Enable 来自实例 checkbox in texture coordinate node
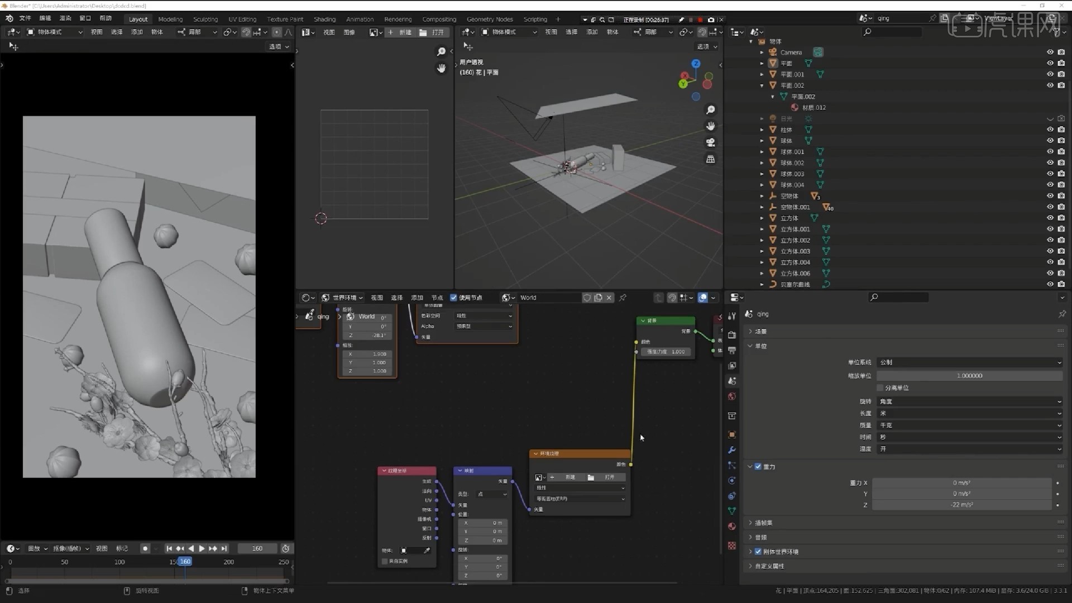The width and height of the screenshot is (1072, 603). (x=385, y=561)
